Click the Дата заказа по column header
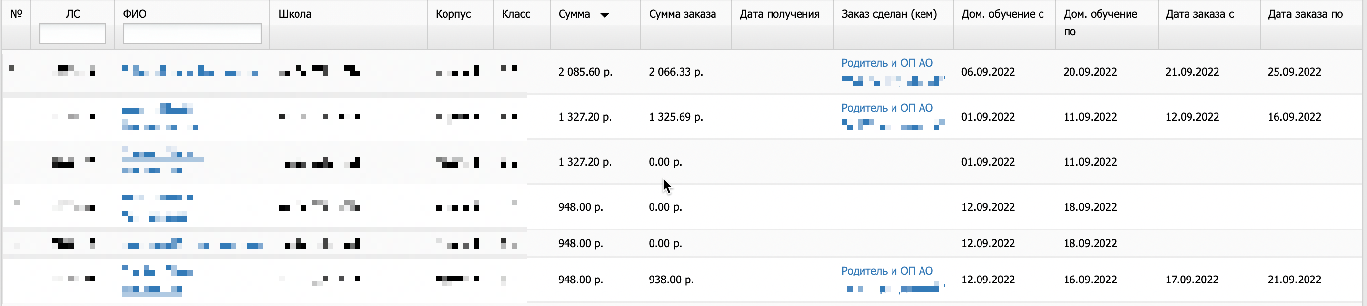This screenshot has width=1367, height=306. coord(1306,14)
